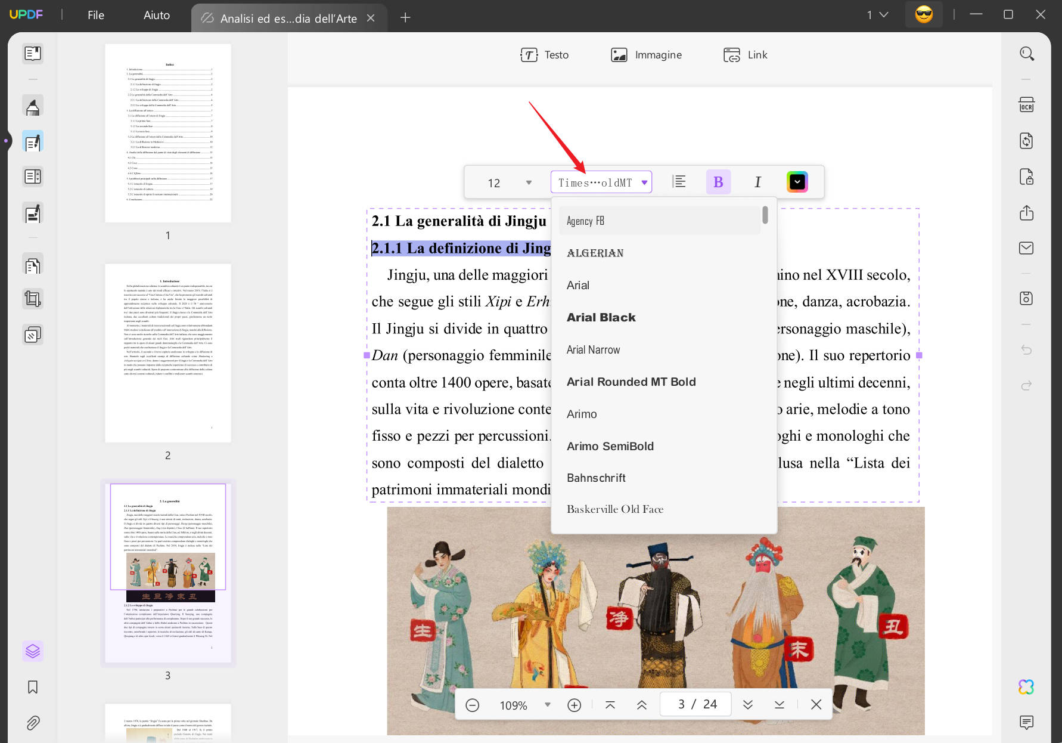Choose the Arimo SemiBold font
The width and height of the screenshot is (1062, 743).
click(x=659, y=446)
